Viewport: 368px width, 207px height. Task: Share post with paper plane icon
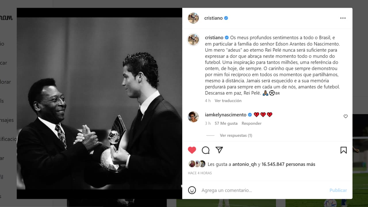(x=219, y=150)
